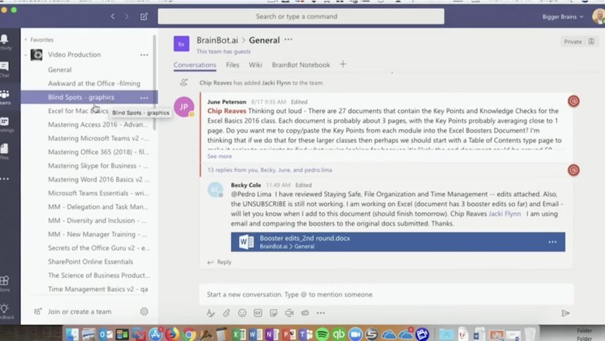The width and height of the screenshot is (605, 341).
Task: Open the General channel more options ellipsis
Action: click(x=288, y=40)
